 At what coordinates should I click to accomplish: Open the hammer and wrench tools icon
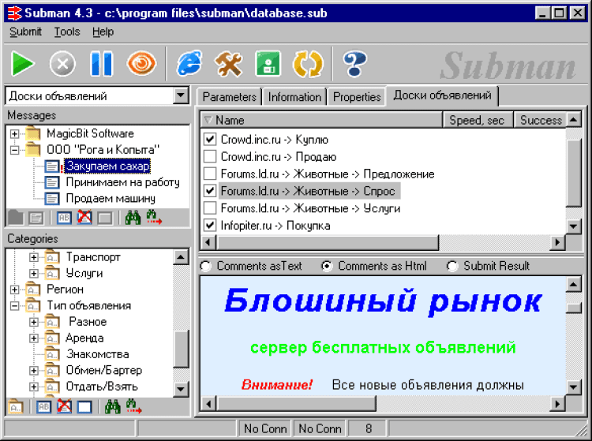tap(229, 63)
